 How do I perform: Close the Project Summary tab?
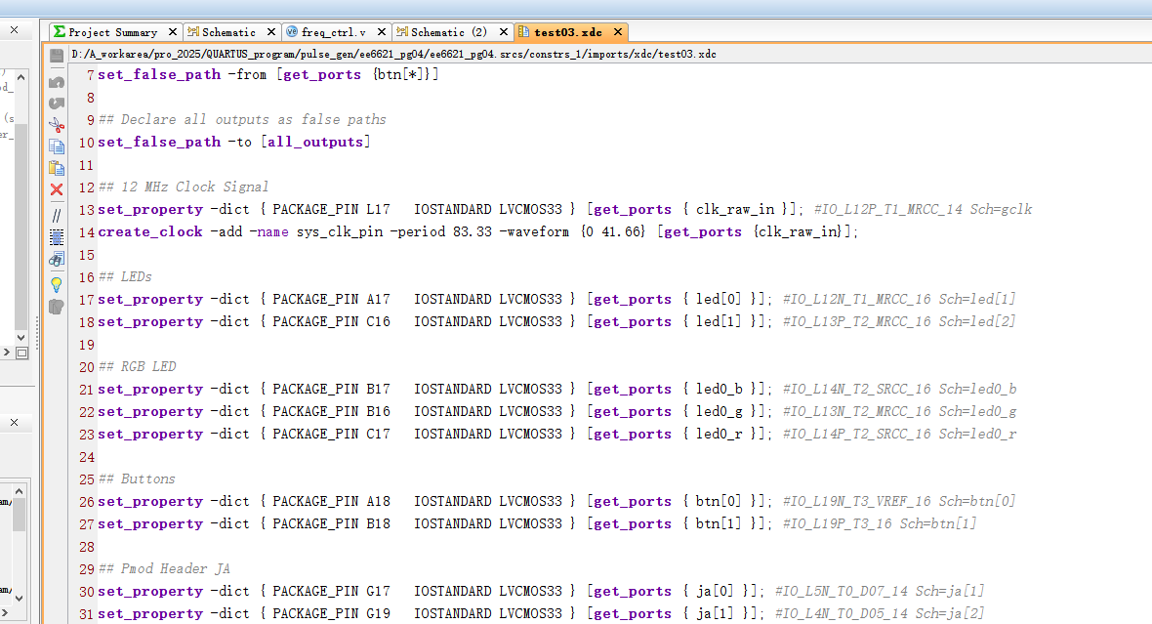(x=173, y=31)
